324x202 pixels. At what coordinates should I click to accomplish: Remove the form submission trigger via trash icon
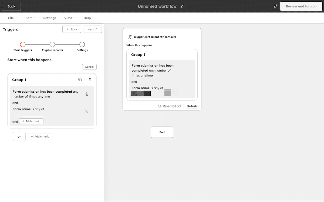[x=87, y=94]
